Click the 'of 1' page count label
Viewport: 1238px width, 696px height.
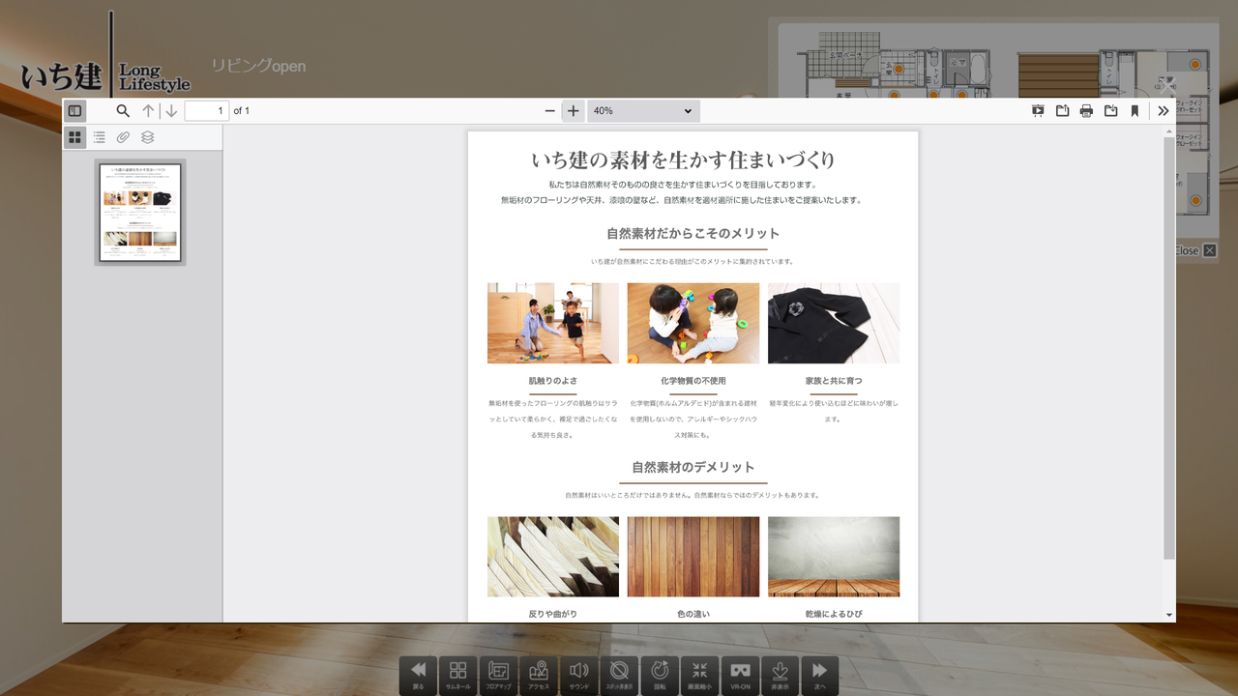tap(242, 111)
